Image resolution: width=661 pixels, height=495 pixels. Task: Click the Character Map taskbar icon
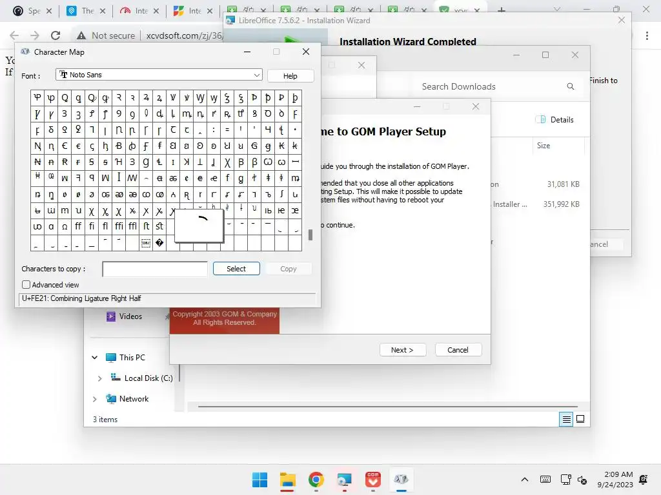[401, 480]
